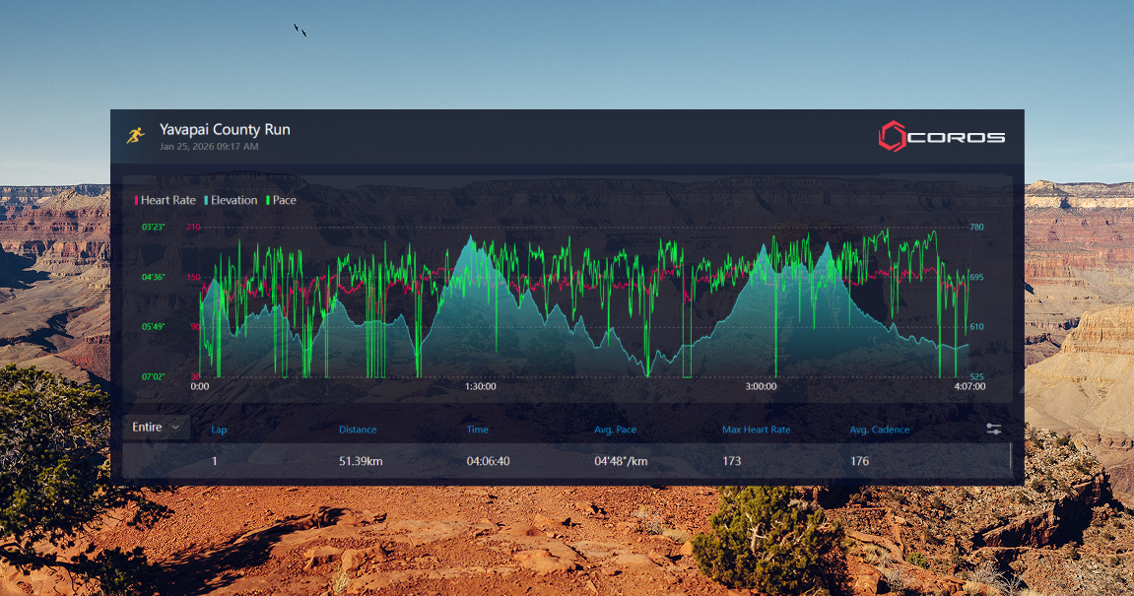Click the 1:30:00 mark on chart axis

pyautogui.click(x=480, y=387)
